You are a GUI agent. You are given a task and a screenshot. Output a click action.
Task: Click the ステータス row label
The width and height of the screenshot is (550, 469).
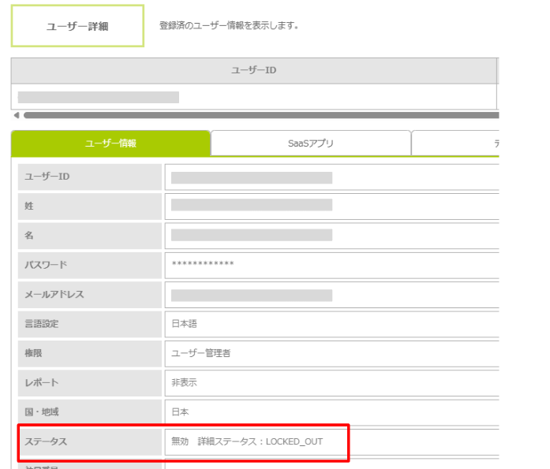pyautogui.click(x=90, y=441)
